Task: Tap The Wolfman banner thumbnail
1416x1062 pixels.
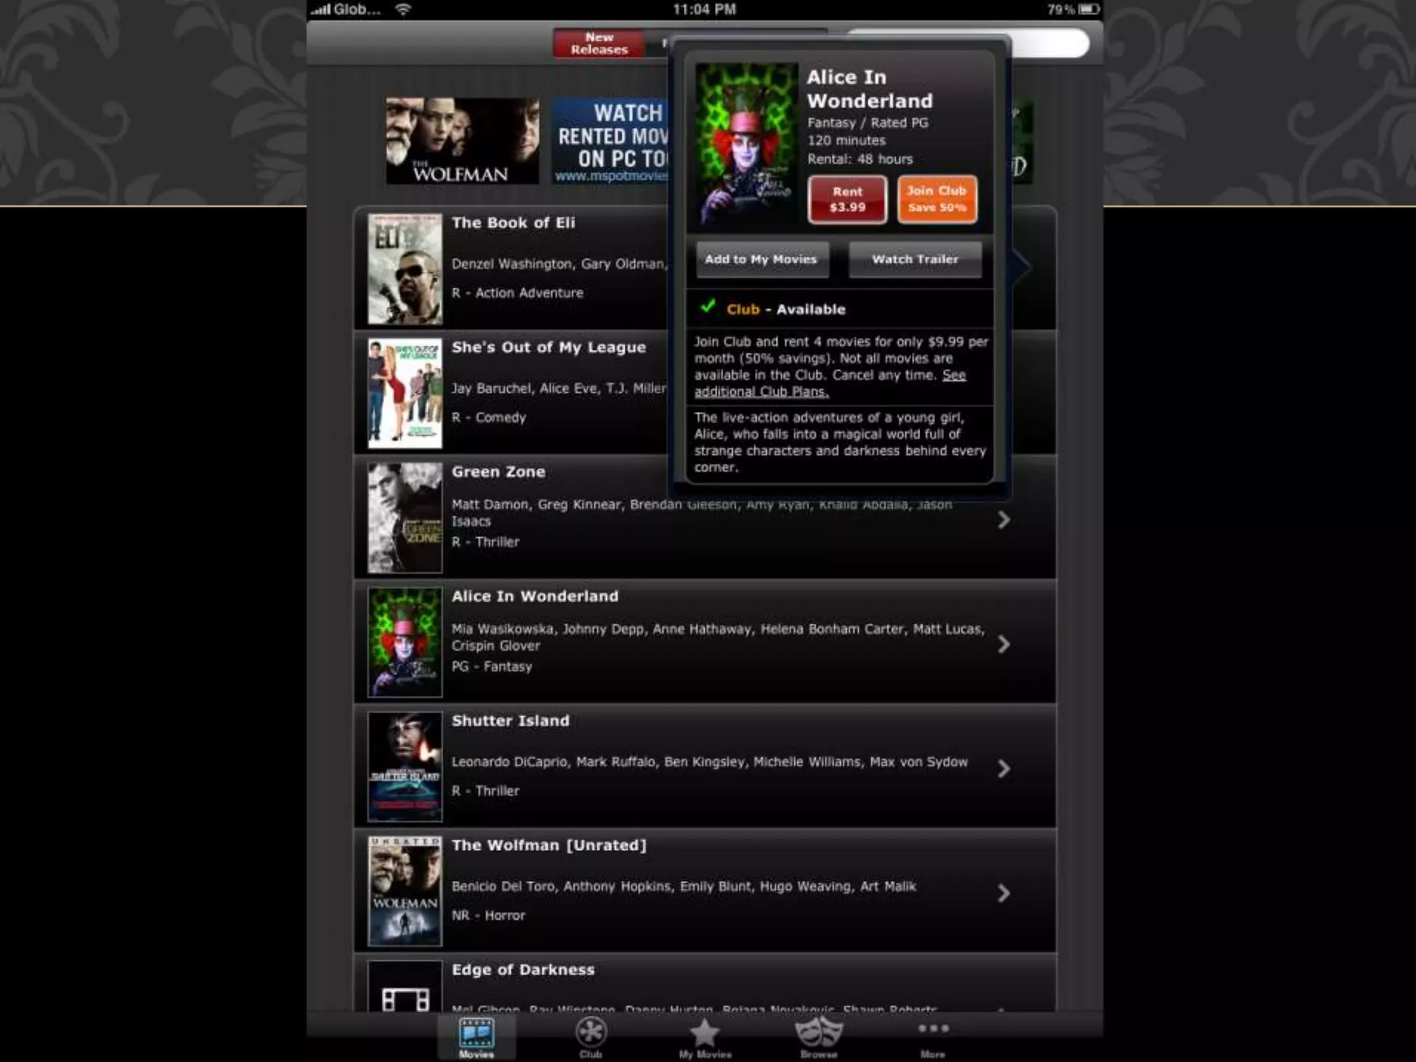Action: [462, 141]
